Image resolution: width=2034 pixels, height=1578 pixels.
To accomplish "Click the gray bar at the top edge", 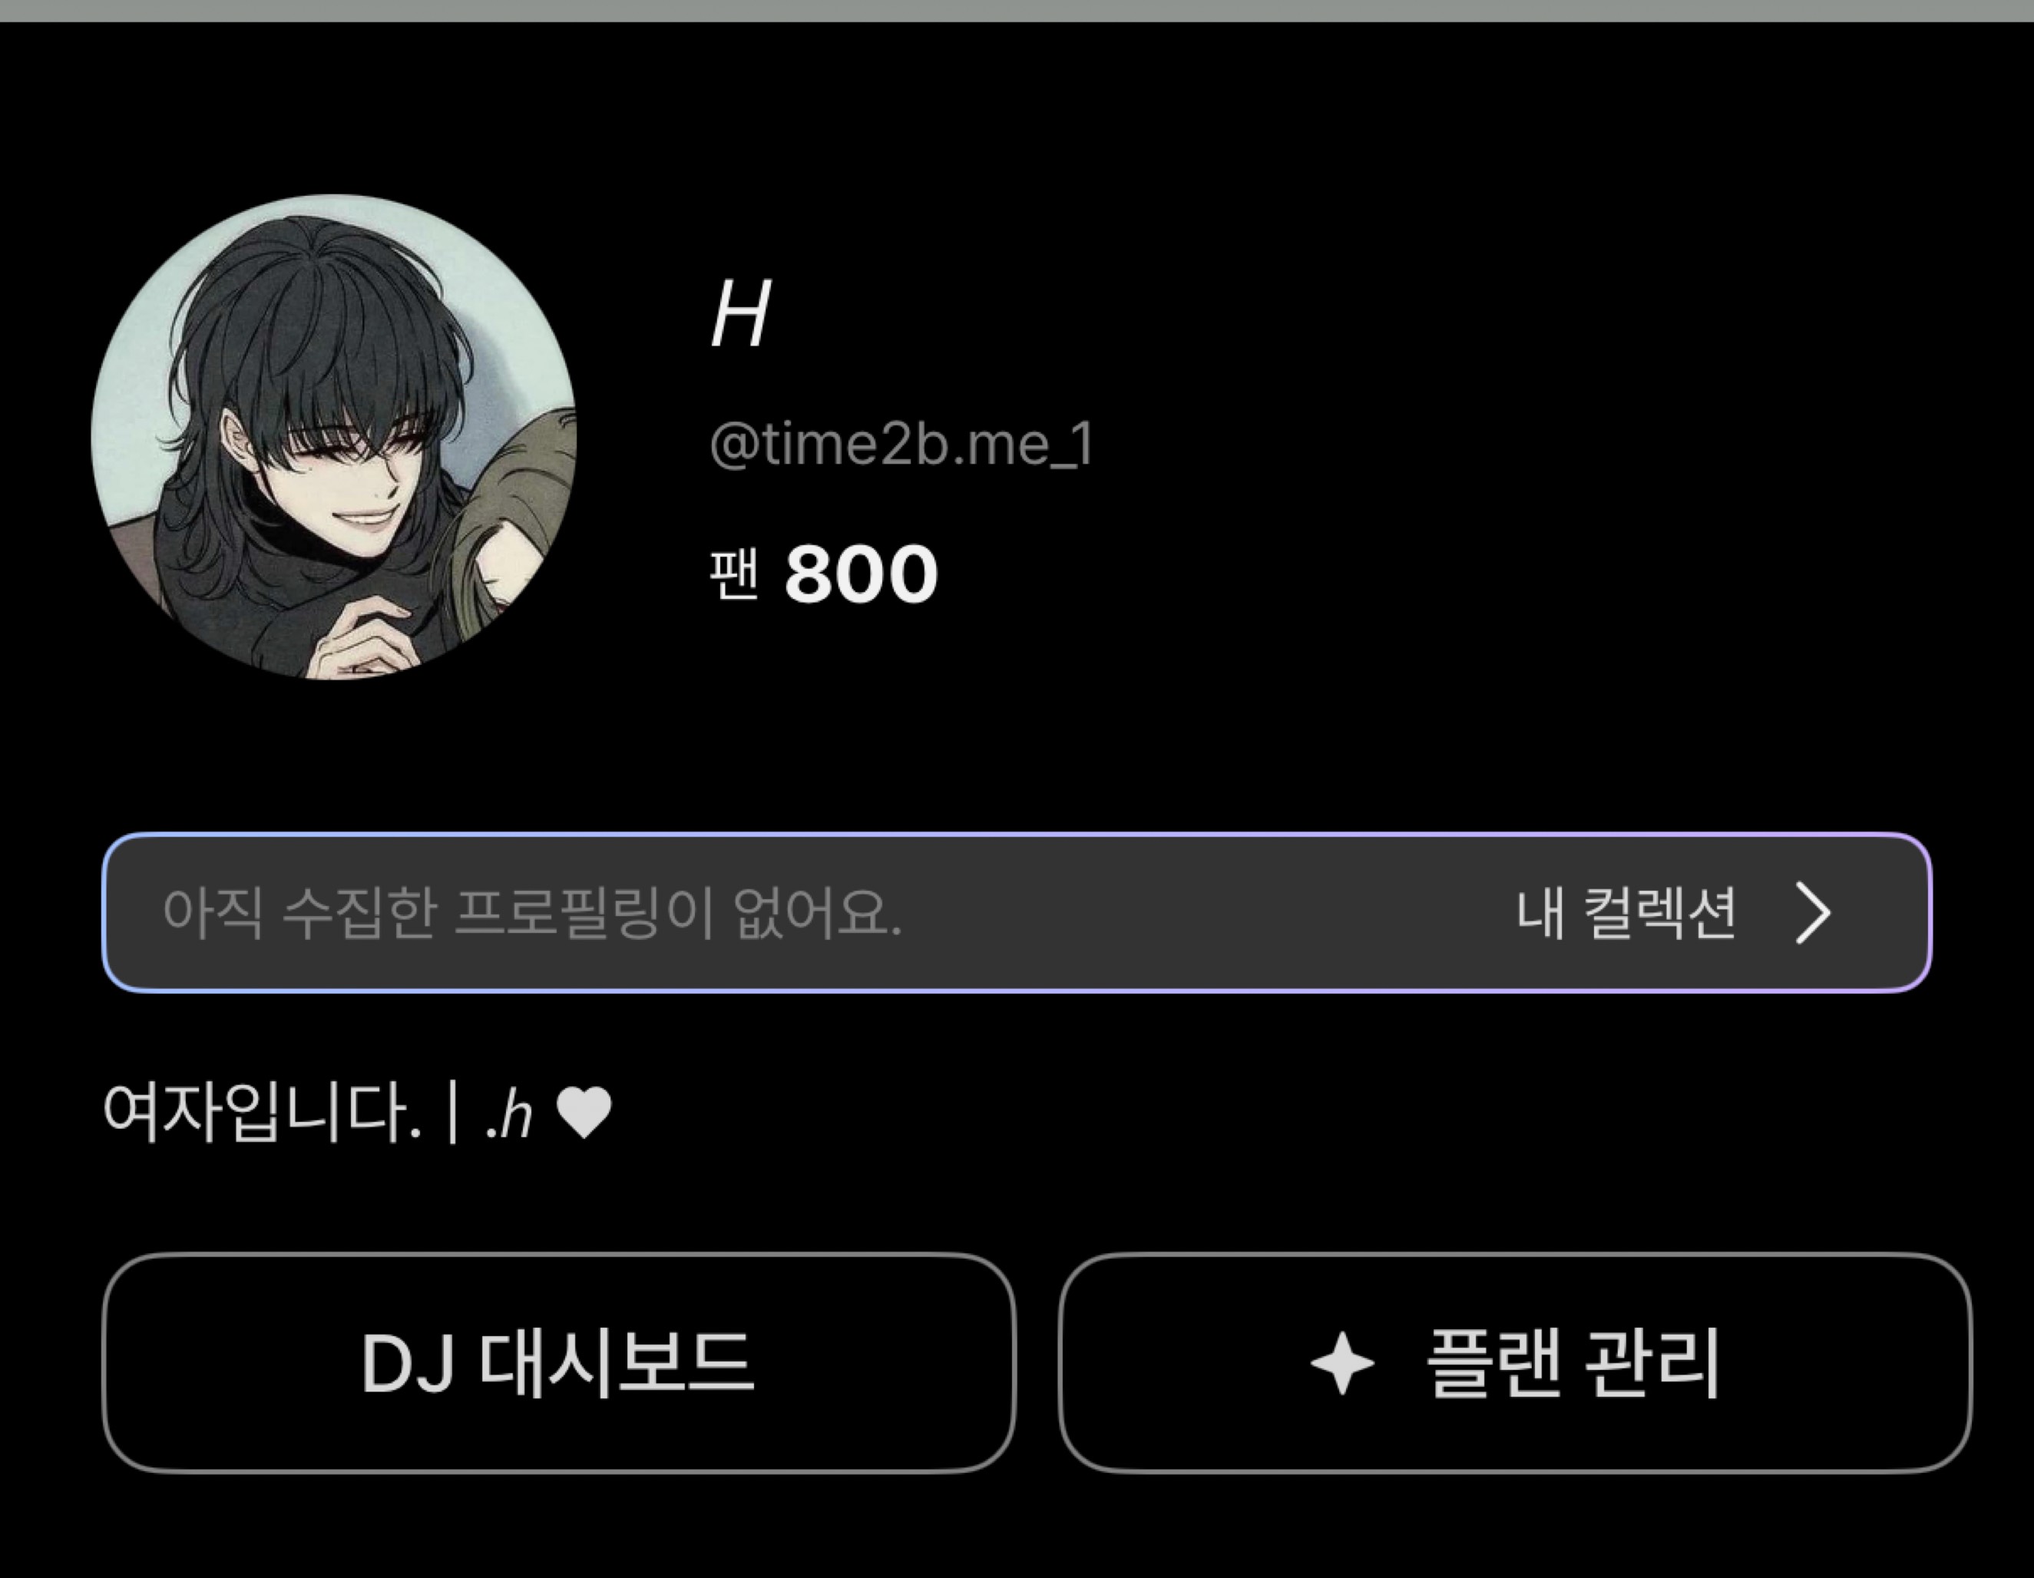I will click(x=1017, y=10).
